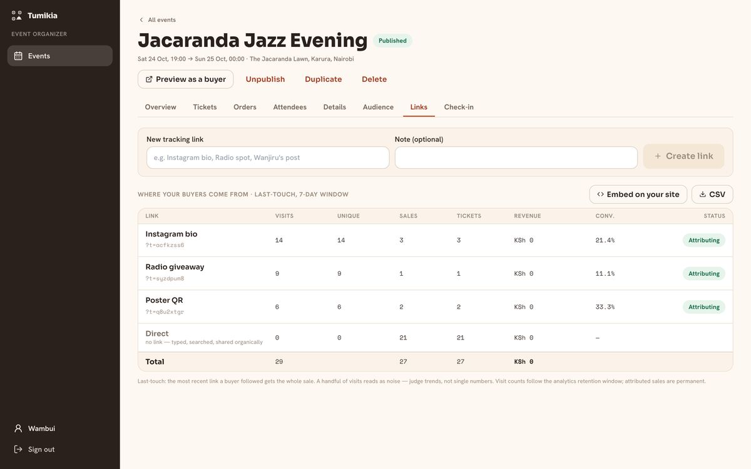The width and height of the screenshot is (751, 469).
Task: Click the ?t=q8u2xtgr tracking code
Action: click(165, 311)
